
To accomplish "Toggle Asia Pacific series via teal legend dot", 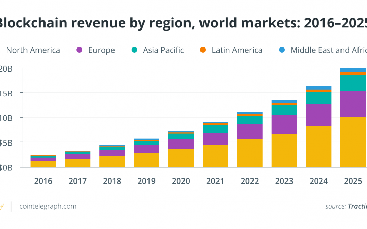I will [x=134, y=50].
